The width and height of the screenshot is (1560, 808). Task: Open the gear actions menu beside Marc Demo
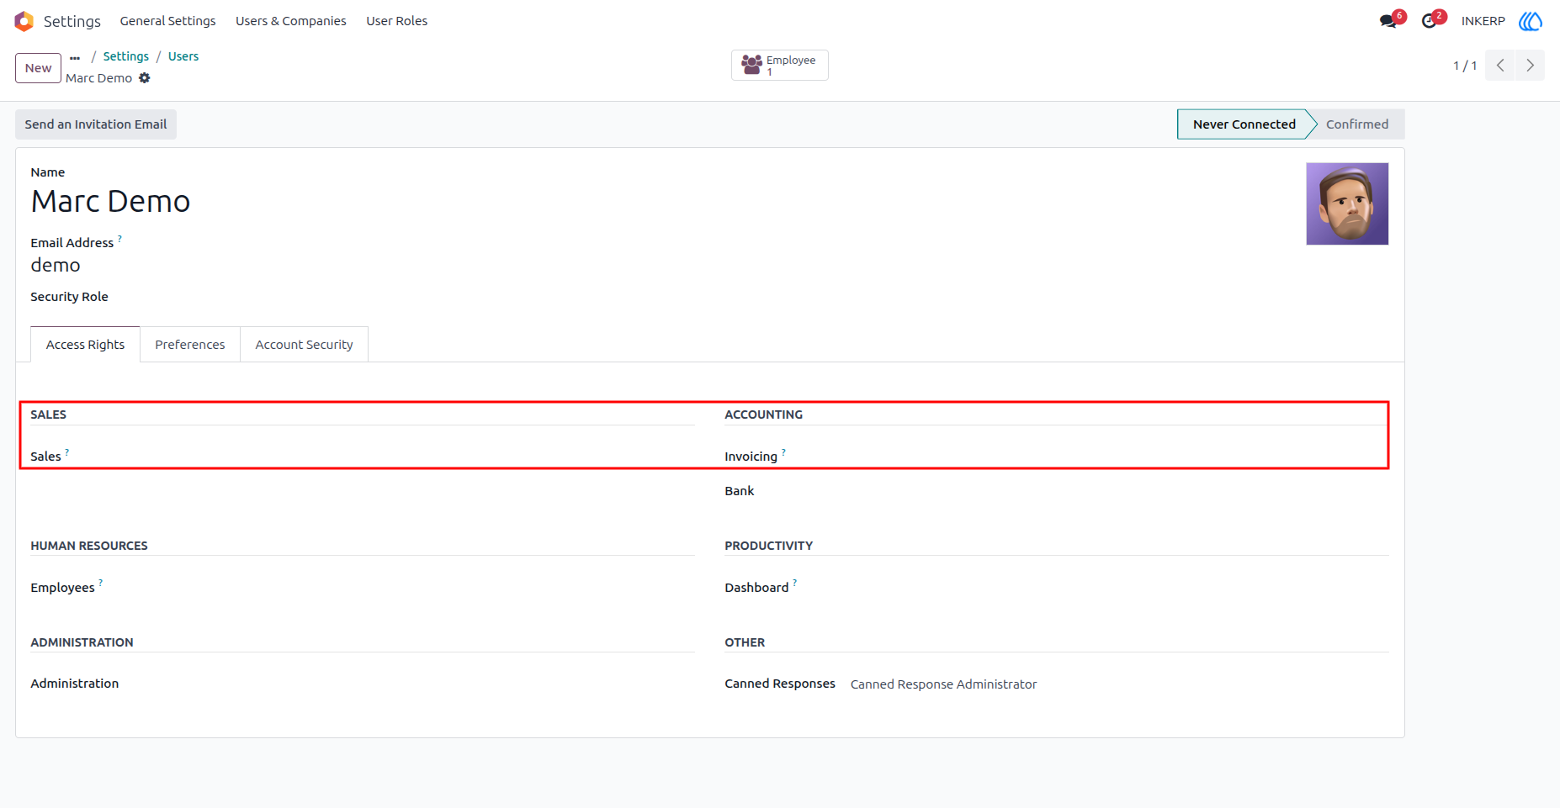click(145, 78)
